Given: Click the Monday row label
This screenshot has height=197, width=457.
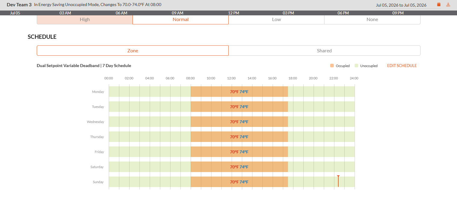Looking at the screenshot, I should (98, 92).
